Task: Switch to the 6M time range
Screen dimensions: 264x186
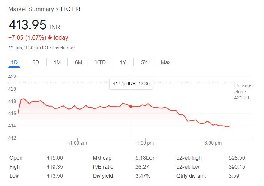Action: (78, 62)
